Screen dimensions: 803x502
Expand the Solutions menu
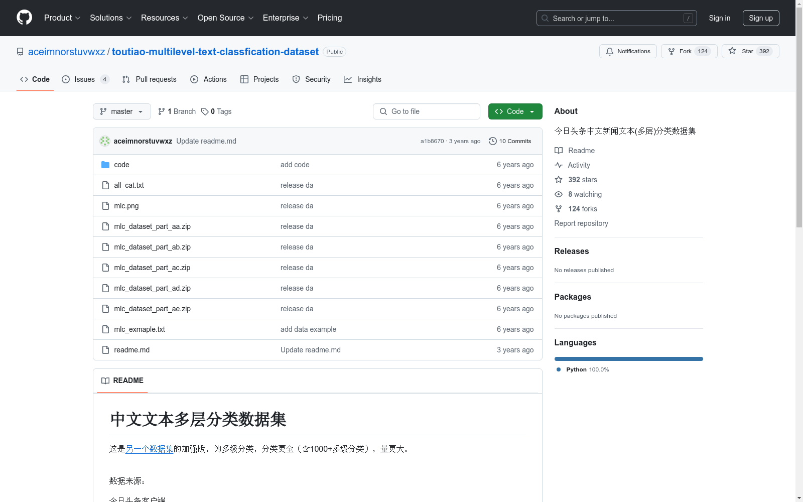pos(110,18)
